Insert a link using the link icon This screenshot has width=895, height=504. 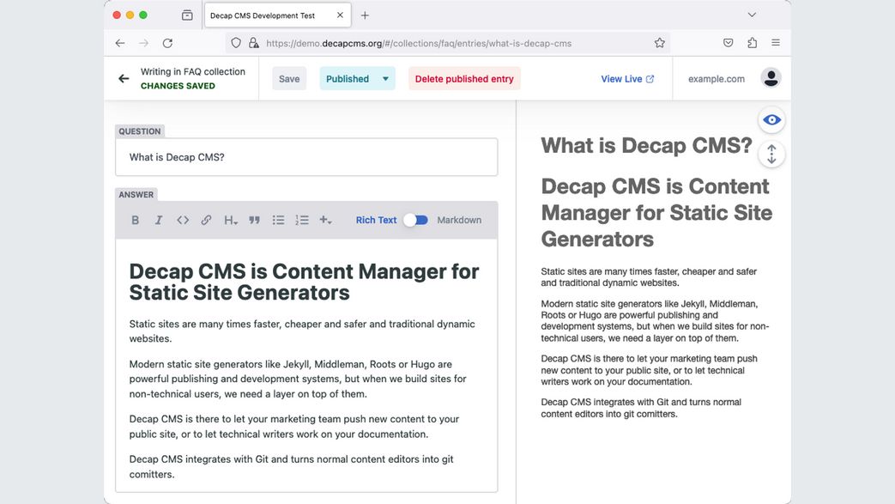tap(206, 220)
